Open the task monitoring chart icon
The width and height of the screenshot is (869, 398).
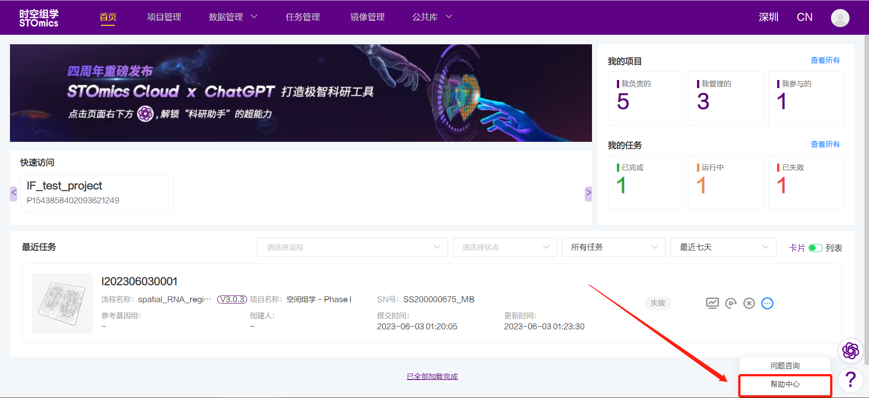pos(712,303)
